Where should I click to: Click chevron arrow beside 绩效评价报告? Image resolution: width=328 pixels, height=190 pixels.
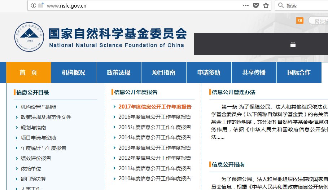pyautogui.click(x=17, y=158)
